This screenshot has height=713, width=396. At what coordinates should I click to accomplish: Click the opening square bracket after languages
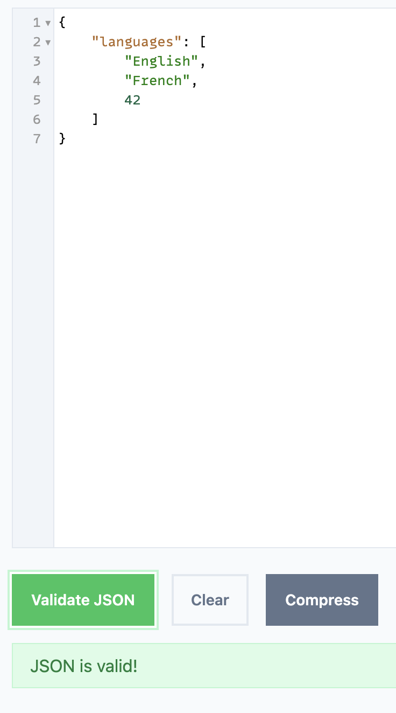[203, 42]
